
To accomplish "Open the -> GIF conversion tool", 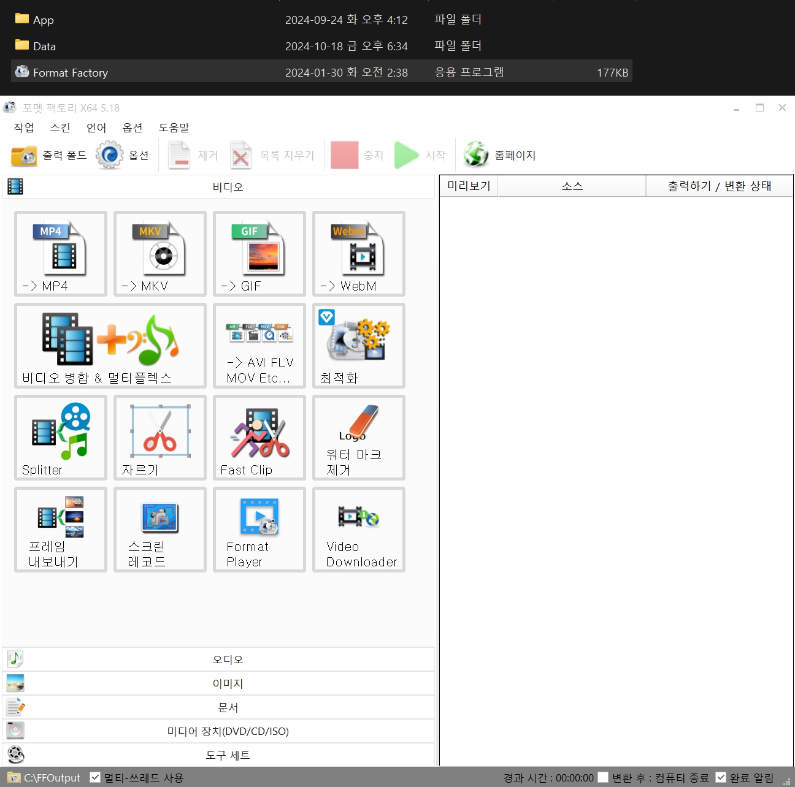I will (x=259, y=254).
